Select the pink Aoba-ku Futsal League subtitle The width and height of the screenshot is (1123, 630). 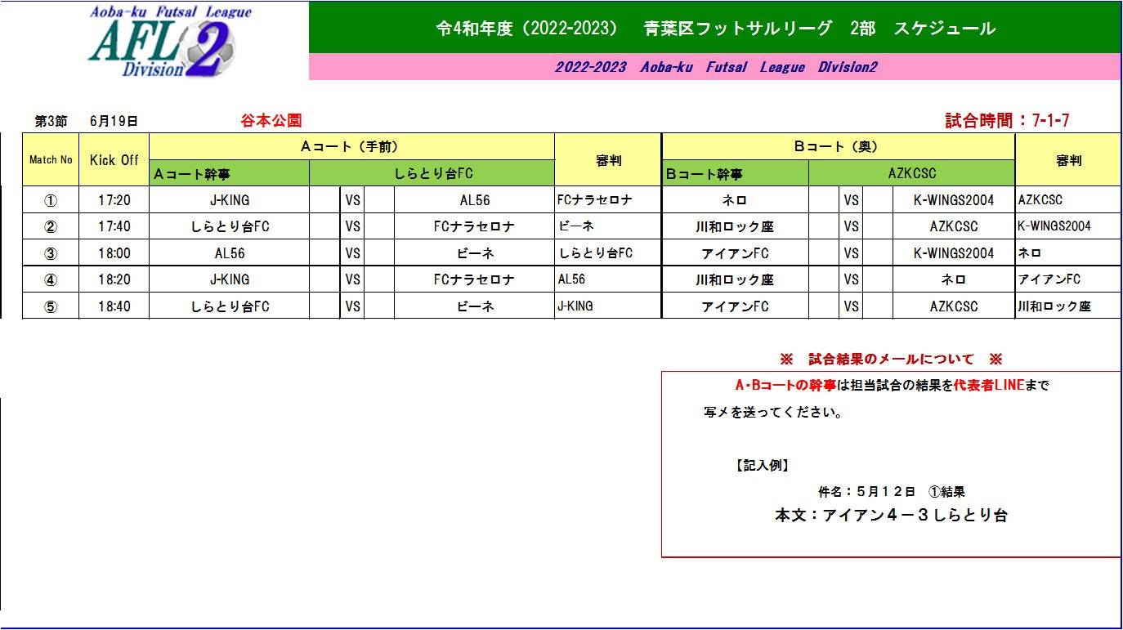(x=714, y=67)
